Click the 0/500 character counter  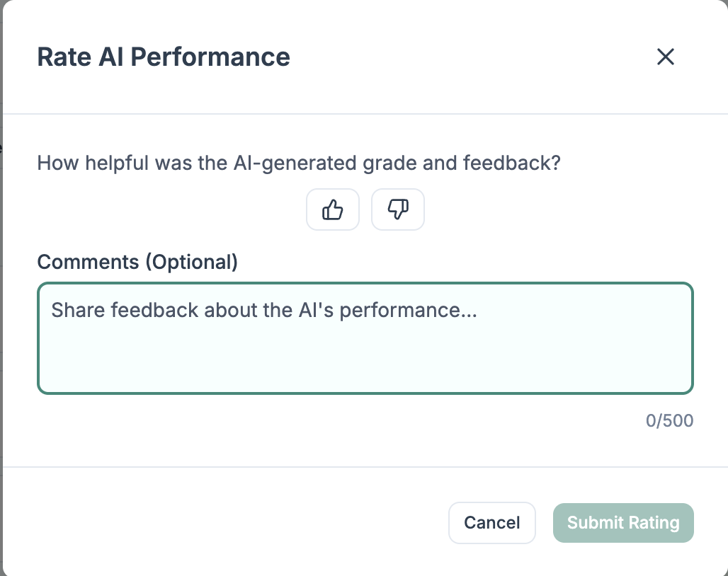click(669, 421)
